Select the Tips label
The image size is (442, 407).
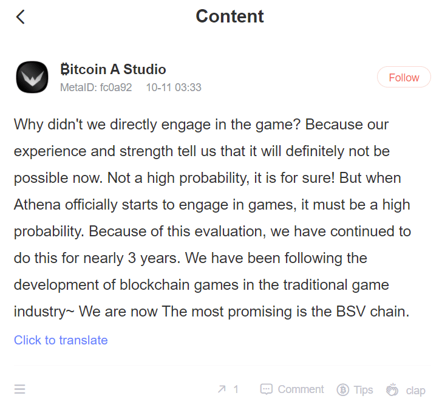[363, 390]
